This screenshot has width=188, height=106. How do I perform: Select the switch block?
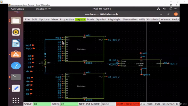(141, 63)
